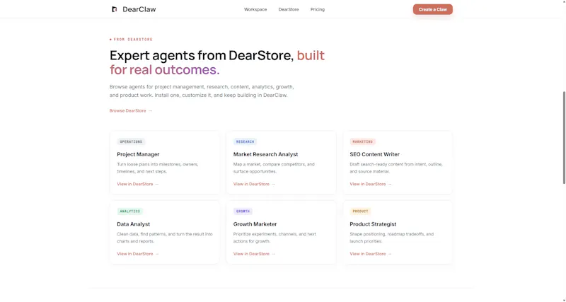Click the 'Shape positioning, roadmap tradeoffs' description
Screen dimensions: 566x302
pyautogui.click(x=392, y=238)
